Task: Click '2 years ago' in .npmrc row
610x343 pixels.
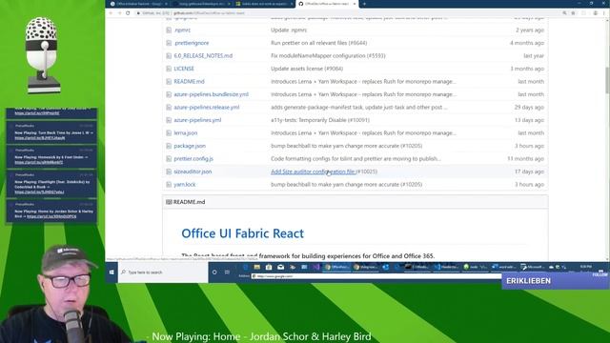Action: (x=530, y=30)
